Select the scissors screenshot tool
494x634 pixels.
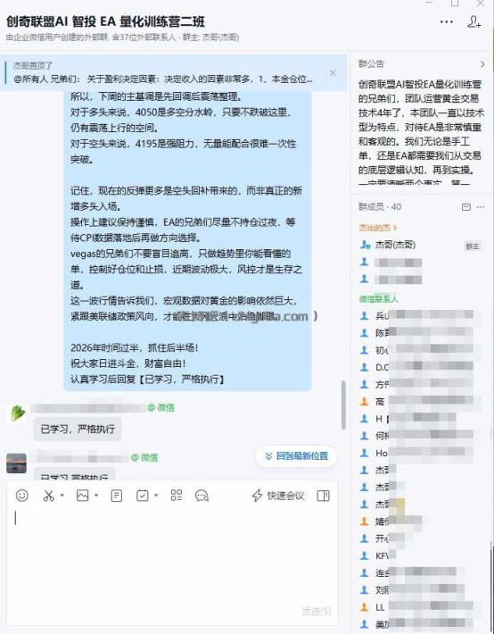[x=48, y=496]
